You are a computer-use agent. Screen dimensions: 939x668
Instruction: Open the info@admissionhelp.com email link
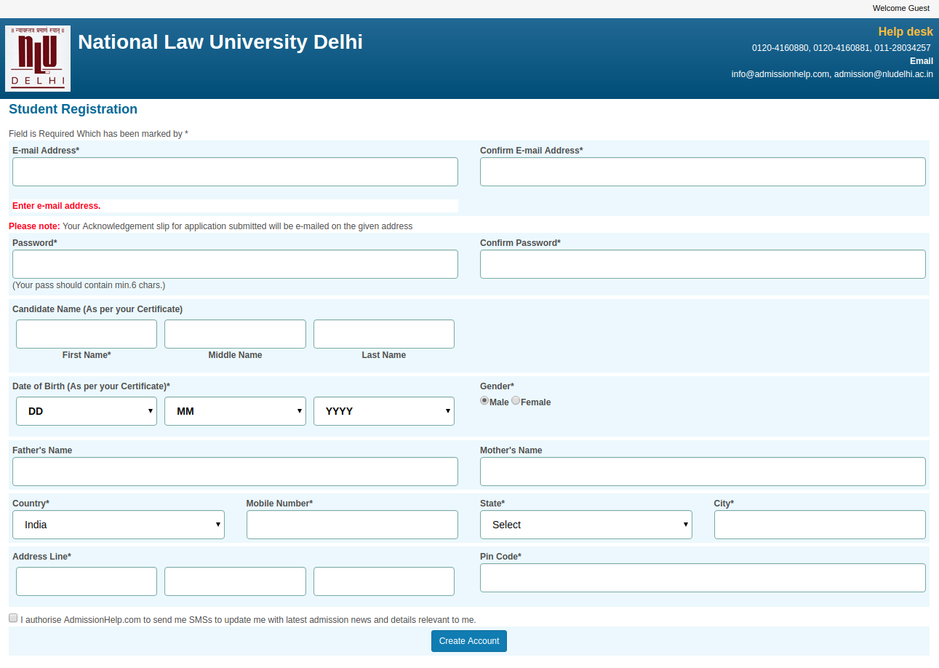coord(780,73)
